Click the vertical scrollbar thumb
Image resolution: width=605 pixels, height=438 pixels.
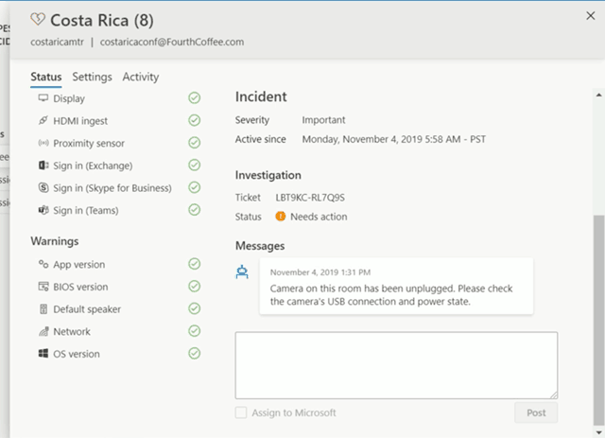(x=598, y=321)
